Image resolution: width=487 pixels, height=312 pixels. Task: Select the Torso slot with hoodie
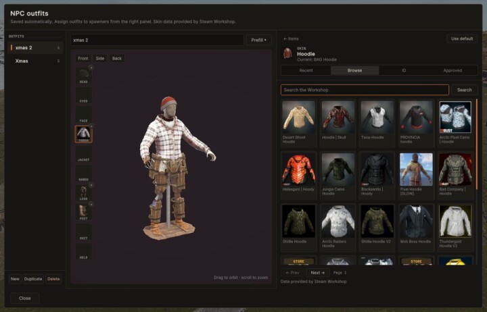point(84,134)
